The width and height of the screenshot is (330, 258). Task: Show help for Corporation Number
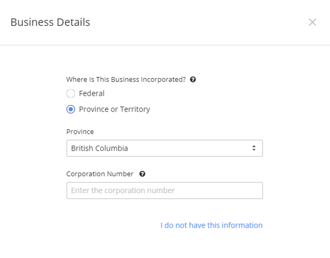click(x=142, y=174)
